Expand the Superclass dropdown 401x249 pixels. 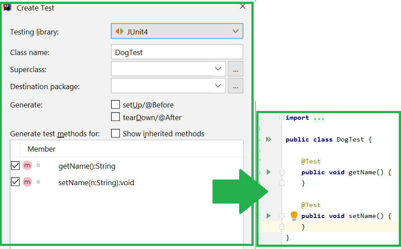click(x=218, y=69)
